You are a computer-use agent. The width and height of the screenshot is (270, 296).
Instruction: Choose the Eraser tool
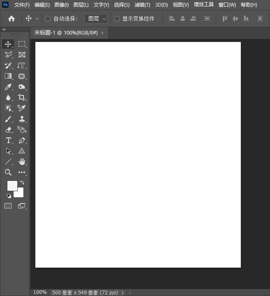tap(8, 130)
